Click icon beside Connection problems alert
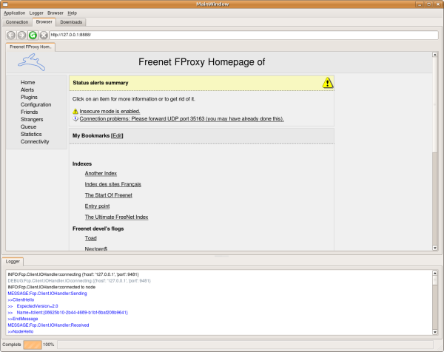Viewport: 444px width, 352px height. [75, 118]
